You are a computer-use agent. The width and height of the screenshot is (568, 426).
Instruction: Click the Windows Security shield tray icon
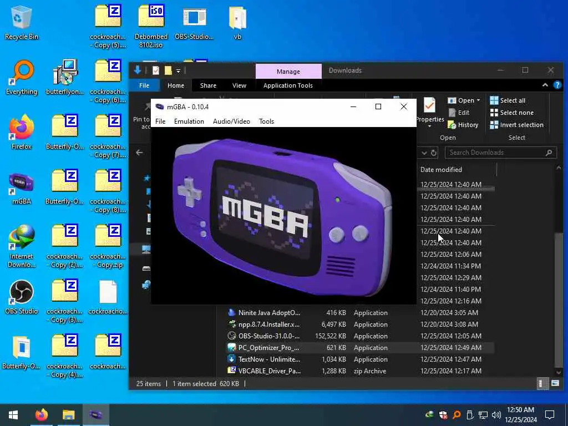[x=443, y=415]
